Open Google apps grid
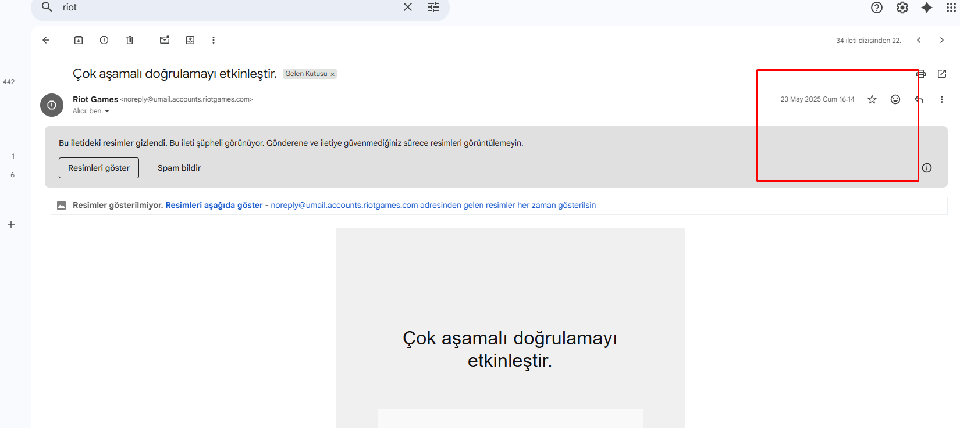Viewport: 960px width, 428px height. (x=951, y=8)
